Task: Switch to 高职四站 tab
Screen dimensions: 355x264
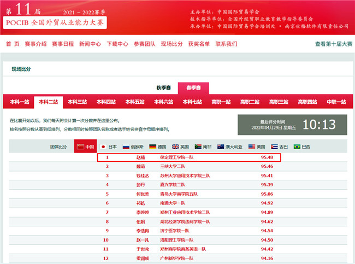Action: [x=307, y=102]
